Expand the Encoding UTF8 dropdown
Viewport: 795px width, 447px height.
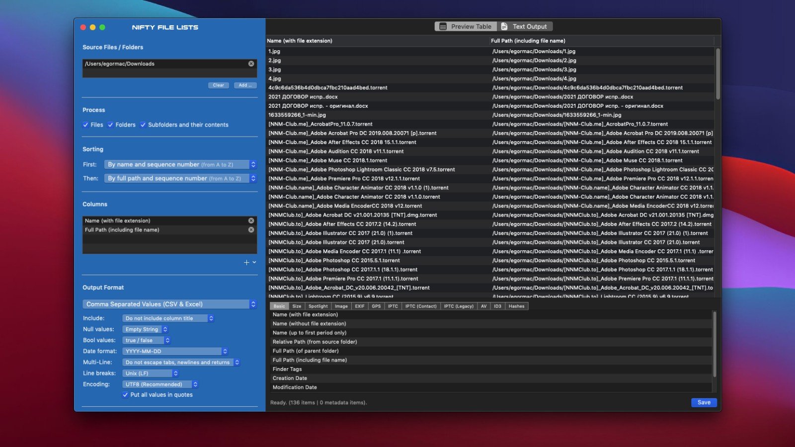(x=160, y=384)
